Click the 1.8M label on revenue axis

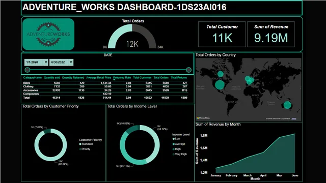click(204, 136)
